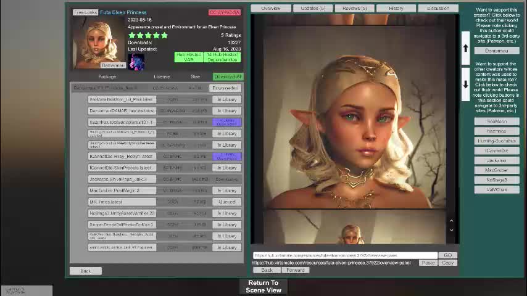Viewport: 527px width, 296px height.
Task: Open the Overview tab
Action: click(271, 8)
